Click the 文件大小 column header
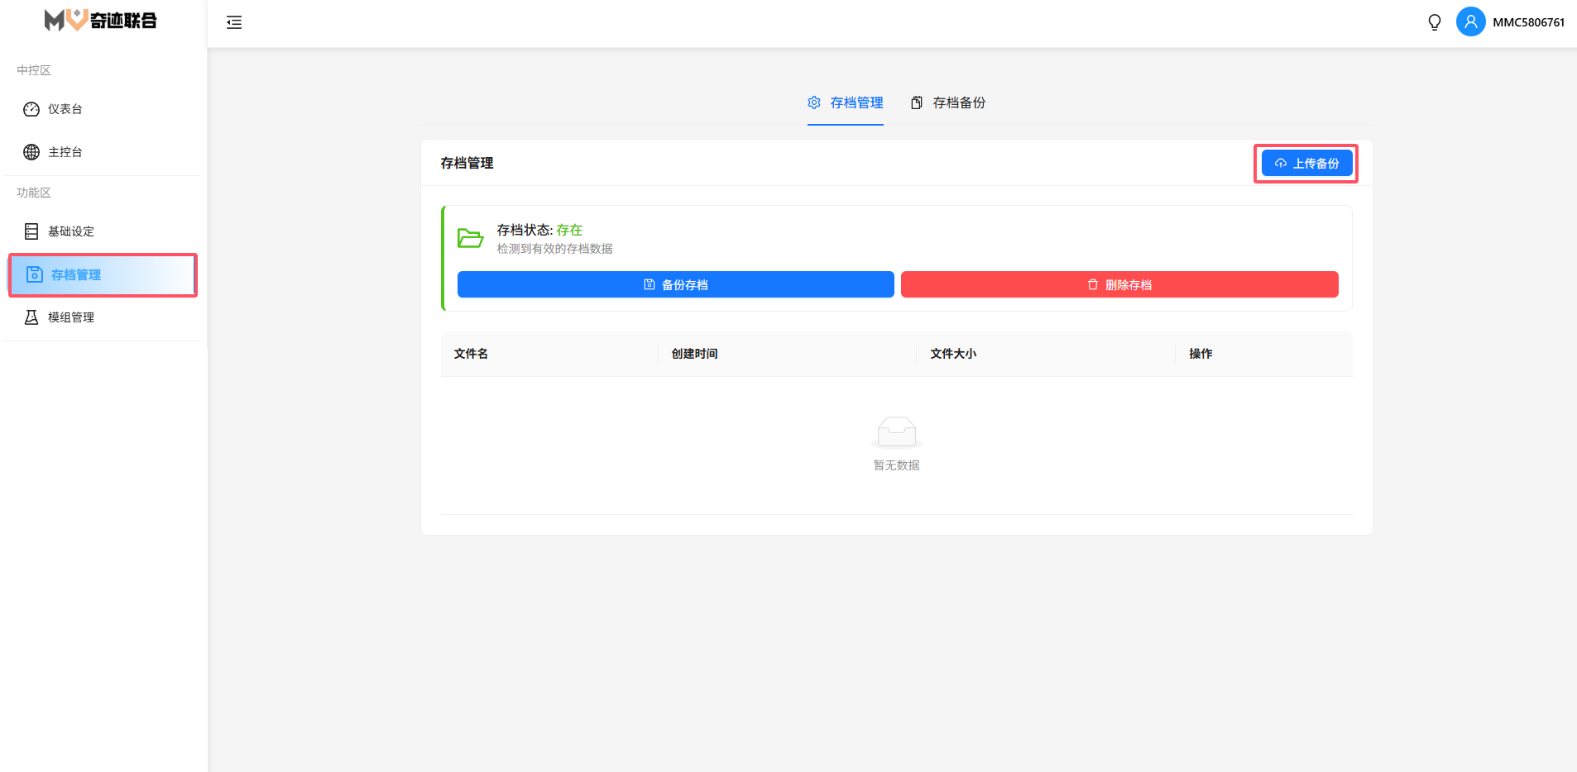This screenshot has height=772, width=1577. [953, 354]
